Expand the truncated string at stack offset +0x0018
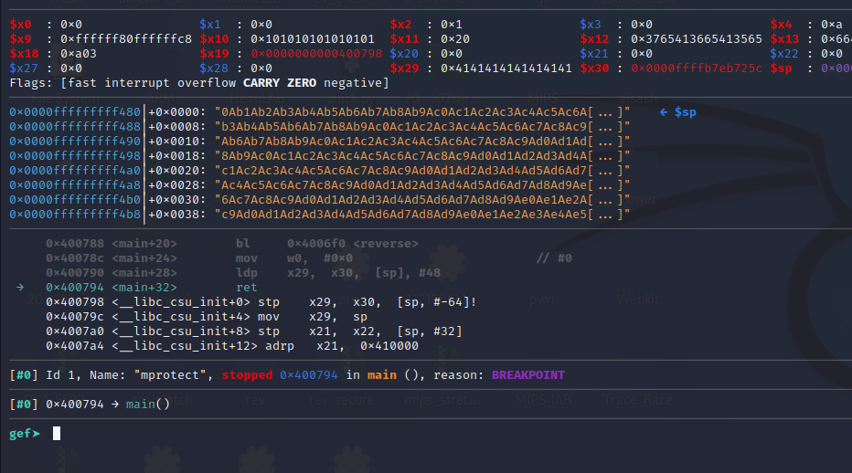The height and width of the screenshot is (473, 852). pos(609,155)
